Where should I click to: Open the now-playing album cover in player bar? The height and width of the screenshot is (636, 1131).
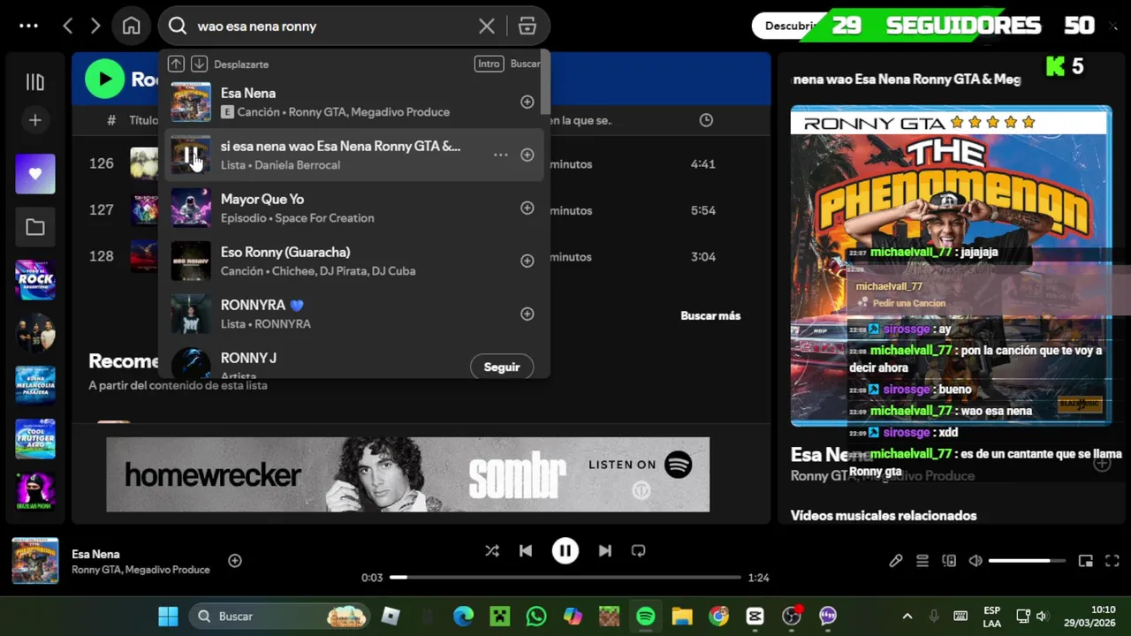click(x=35, y=561)
